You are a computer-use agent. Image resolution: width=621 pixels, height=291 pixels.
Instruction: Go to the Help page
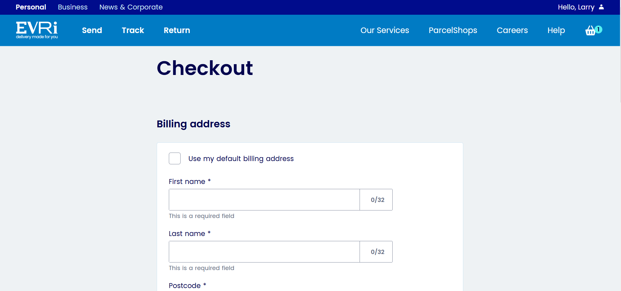click(556, 30)
